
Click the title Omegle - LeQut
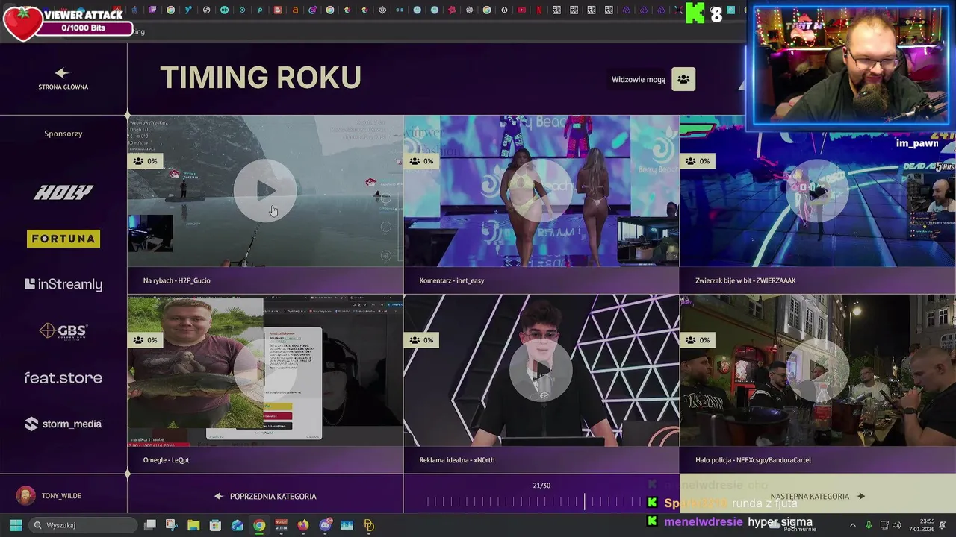(x=166, y=460)
